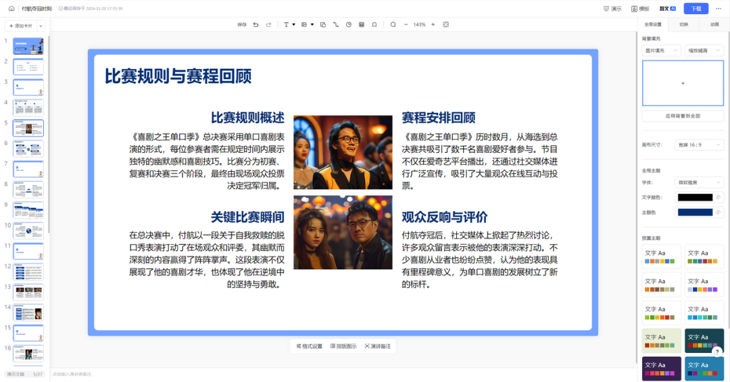Switch to the 切换 transition tab
This screenshot has width=730, height=382.
(x=683, y=24)
